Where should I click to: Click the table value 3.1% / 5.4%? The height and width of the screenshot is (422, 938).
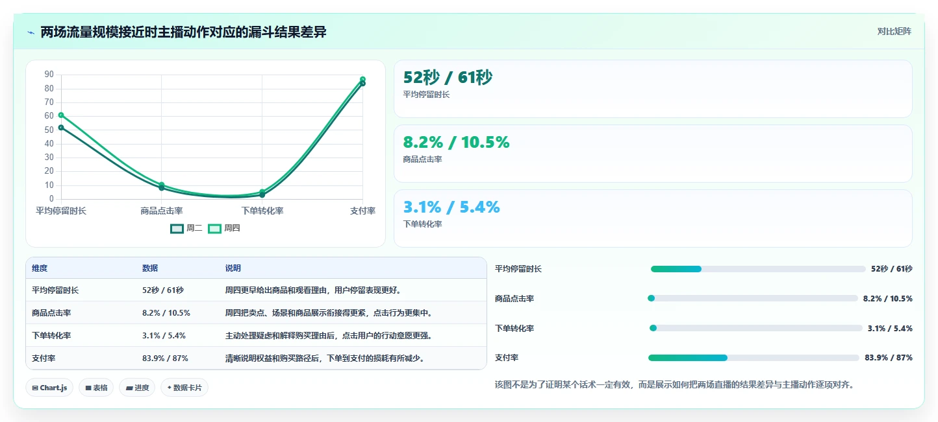[164, 336]
